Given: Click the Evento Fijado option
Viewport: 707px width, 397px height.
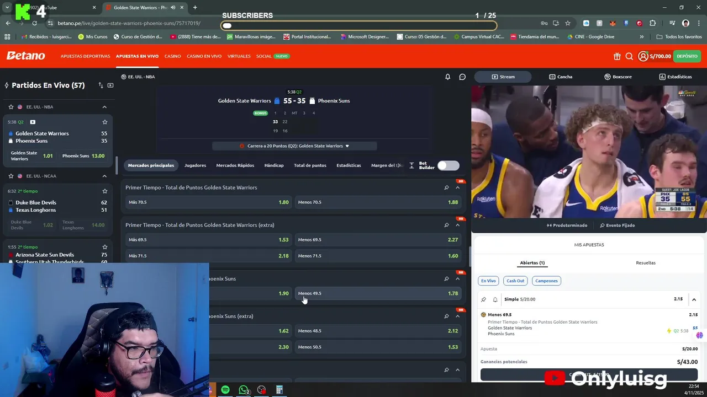Looking at the screenshot, I should tap(617, 226).
